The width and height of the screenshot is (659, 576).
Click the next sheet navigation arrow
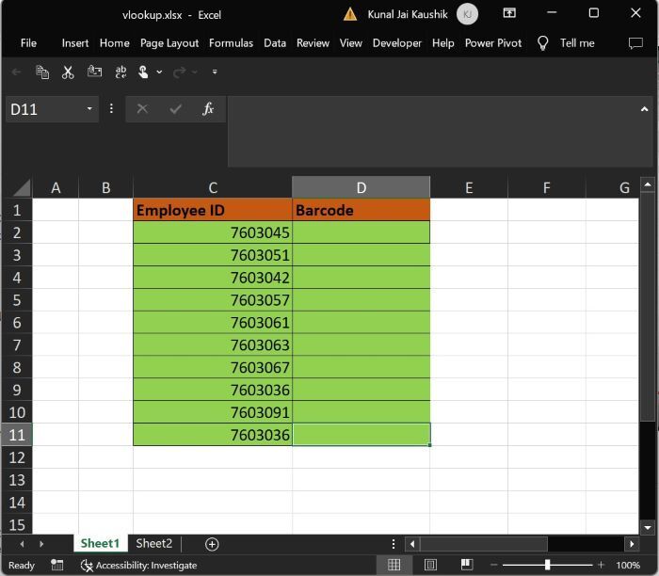pyautogui.click(x=41, y=544)
